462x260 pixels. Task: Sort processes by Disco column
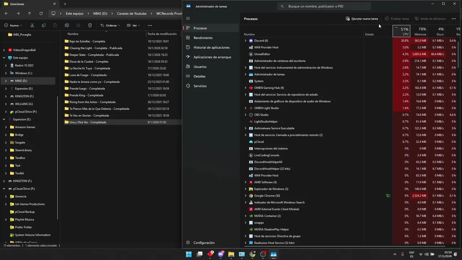coord(437,31)
